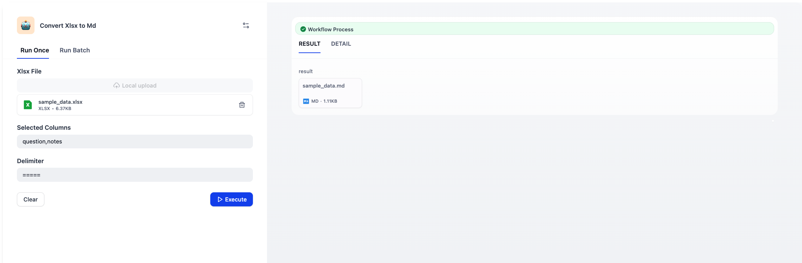Viewport: 802px width, 263px height.
Task: Open the sample_data.md result file name
Action: (x=323, y=86)
